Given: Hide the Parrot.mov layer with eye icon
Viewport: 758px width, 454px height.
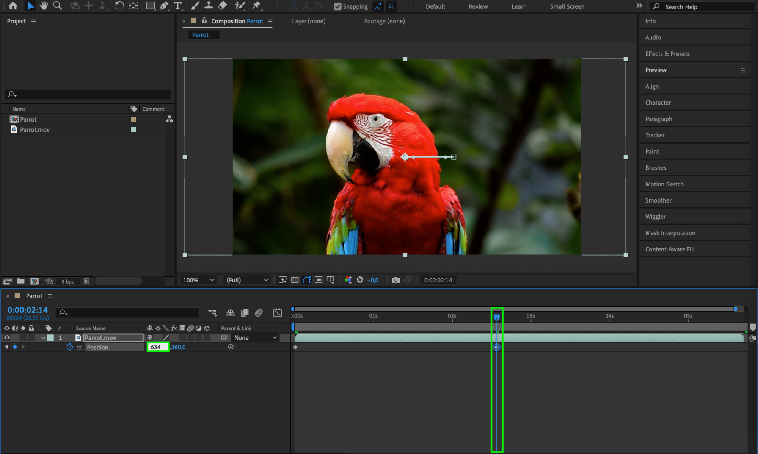Looking at the screenshot, I should click(x=7, y=337).
